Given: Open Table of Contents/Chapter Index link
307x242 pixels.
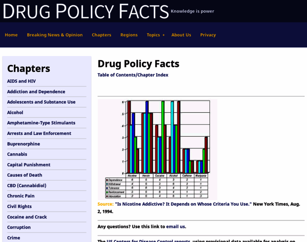Looking at the screenshot, I should pos(133,75).
